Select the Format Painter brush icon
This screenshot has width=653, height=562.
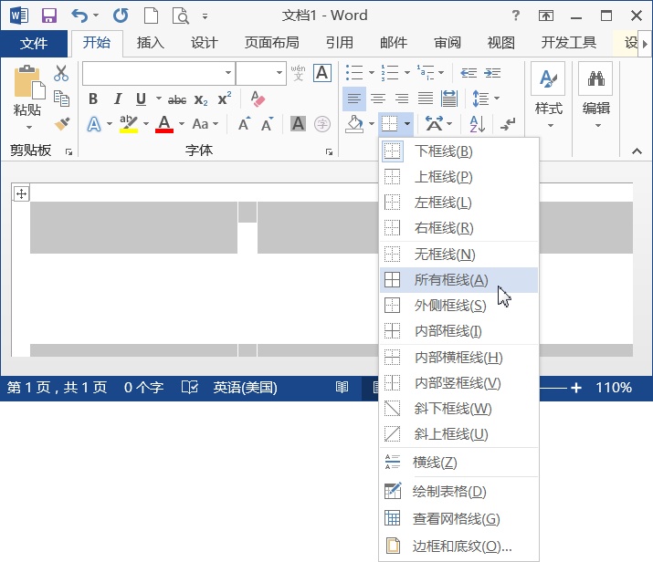tap(62, 123)
